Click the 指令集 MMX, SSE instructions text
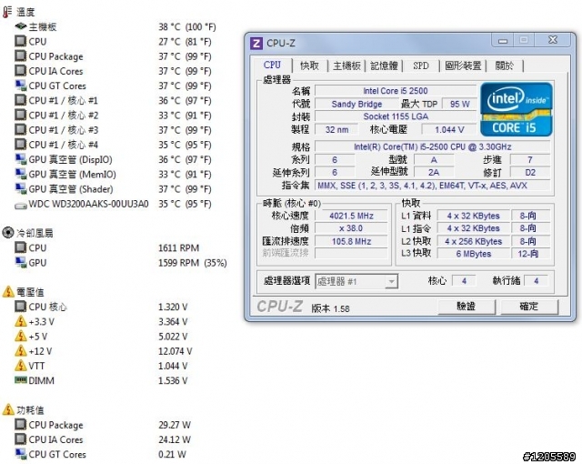Image resolution: width=582 pixels, height=464 pixels. pos(433,186)
